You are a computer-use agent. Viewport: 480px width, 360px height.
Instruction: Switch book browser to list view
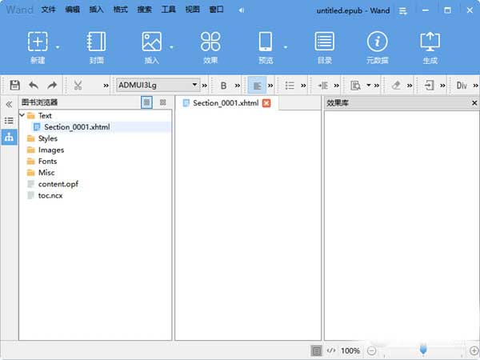point(146,102)
